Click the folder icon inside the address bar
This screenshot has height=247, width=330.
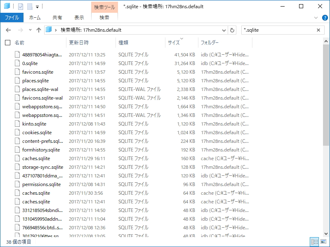tap(49, 30)
